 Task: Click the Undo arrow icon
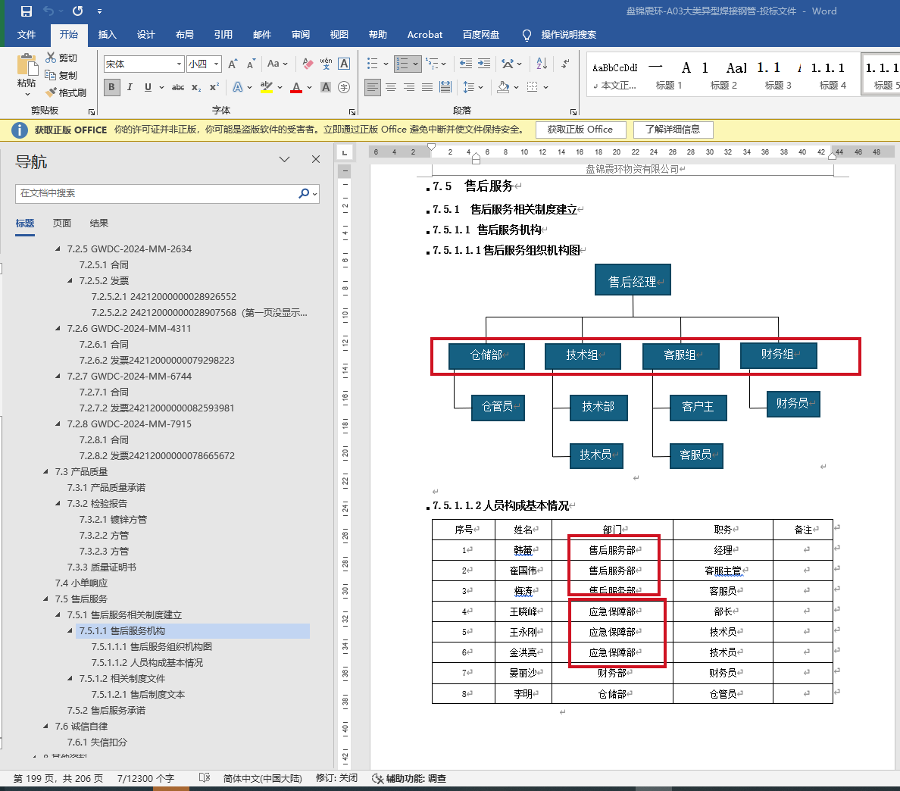pyautogui.click(x=48, y=11)
